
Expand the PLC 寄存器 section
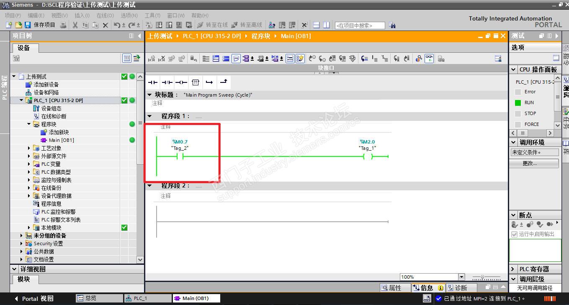point(514,269)
